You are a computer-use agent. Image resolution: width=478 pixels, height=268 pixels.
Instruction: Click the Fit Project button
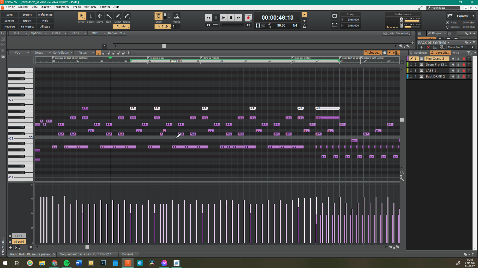[x=27, y=27]
